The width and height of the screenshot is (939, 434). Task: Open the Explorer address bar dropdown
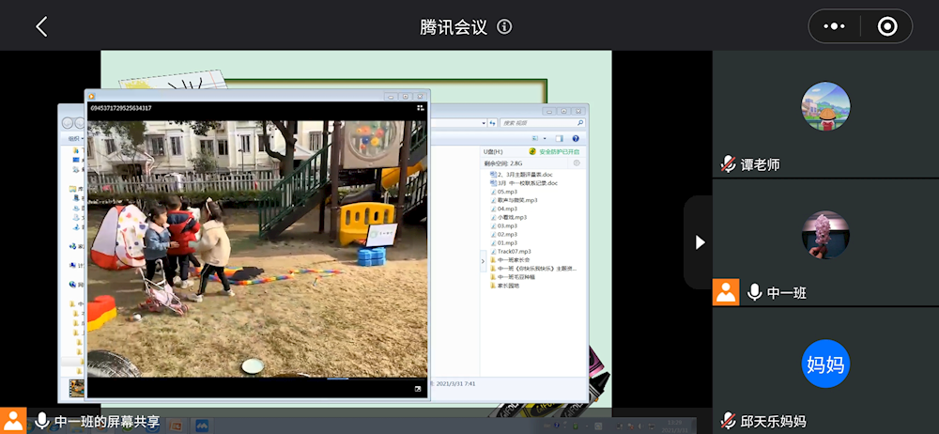click(x=484, y=123)
